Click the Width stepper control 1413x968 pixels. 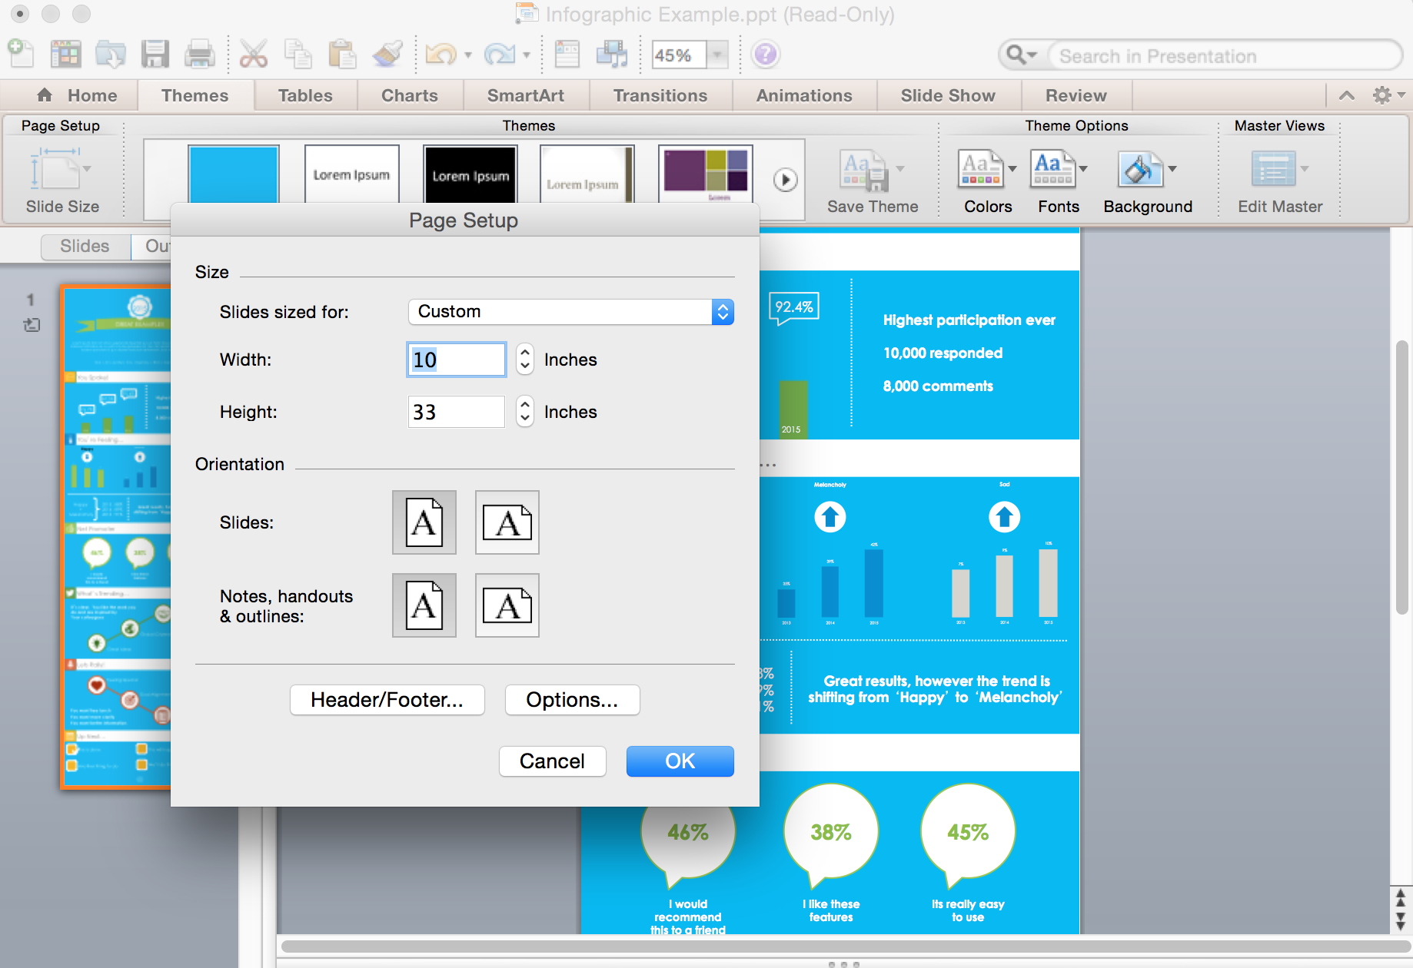(524, 359)
